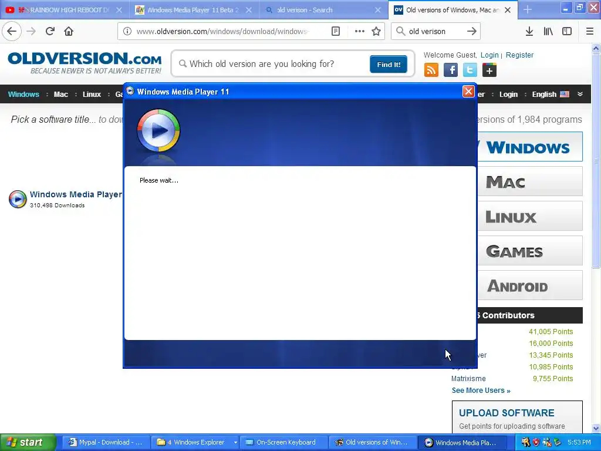Click the red shield tray icon
Viewport: 601px width, 451px height.
click(x=536, y=443)
